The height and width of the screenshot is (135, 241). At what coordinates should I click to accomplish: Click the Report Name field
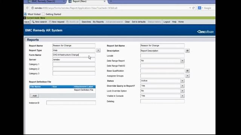[x=74, y=46]
